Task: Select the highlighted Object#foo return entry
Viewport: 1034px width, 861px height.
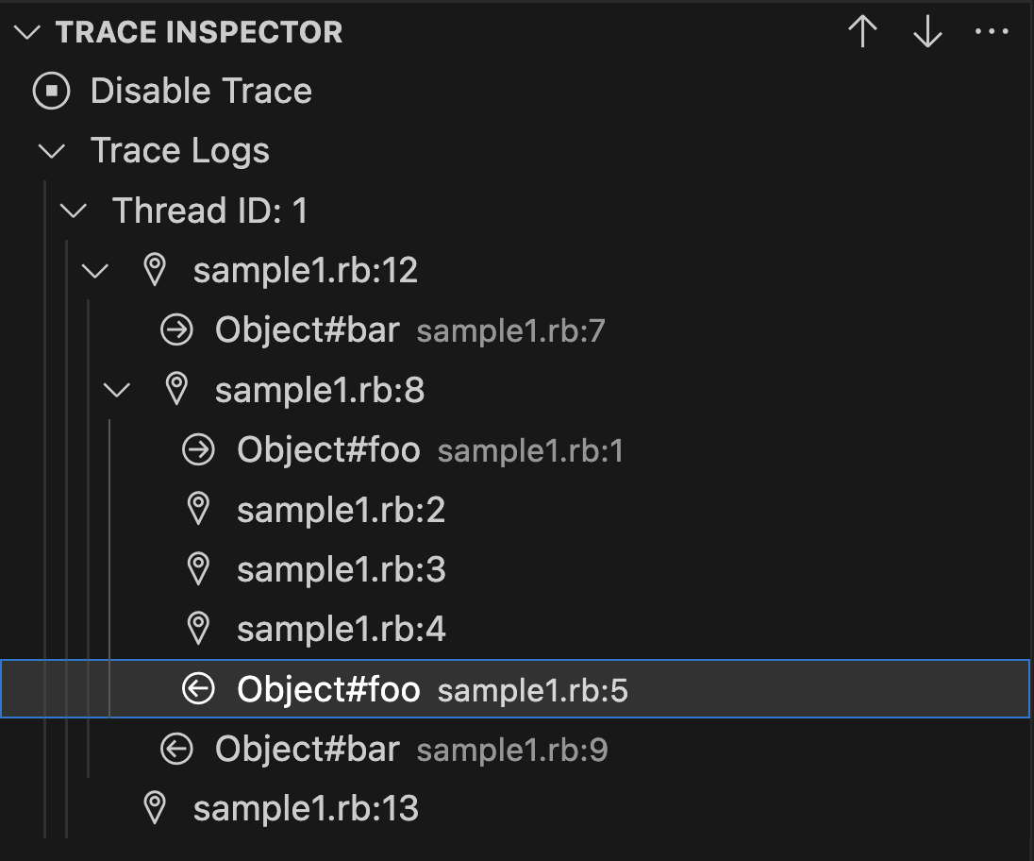Action: [x=328, y=689]
